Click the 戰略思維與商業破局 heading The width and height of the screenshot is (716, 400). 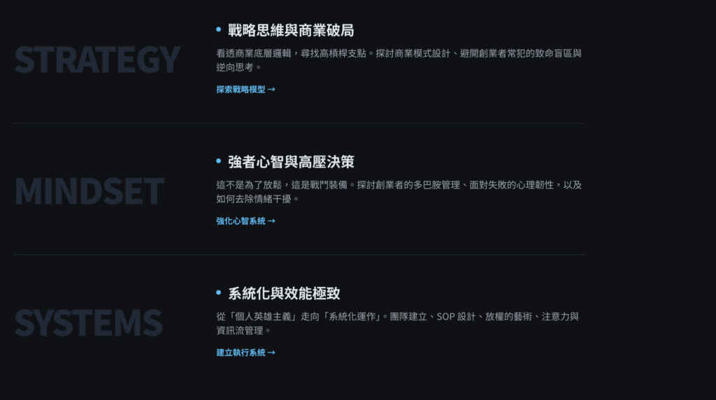point(291,30)
